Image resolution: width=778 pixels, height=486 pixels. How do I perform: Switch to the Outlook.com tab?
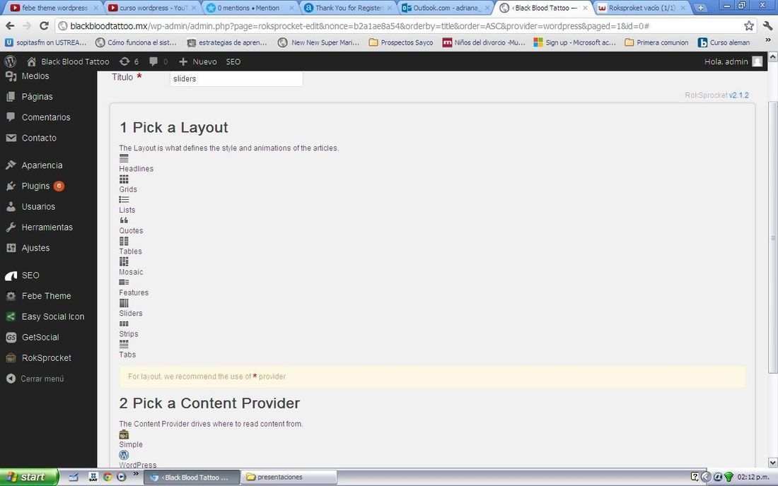(x=446, y=8)
